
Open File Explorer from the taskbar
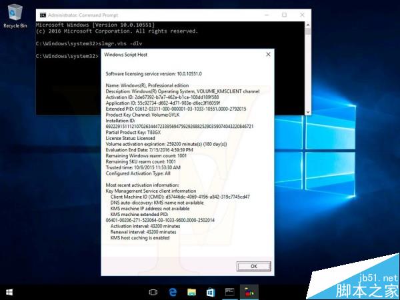(191, 292)
